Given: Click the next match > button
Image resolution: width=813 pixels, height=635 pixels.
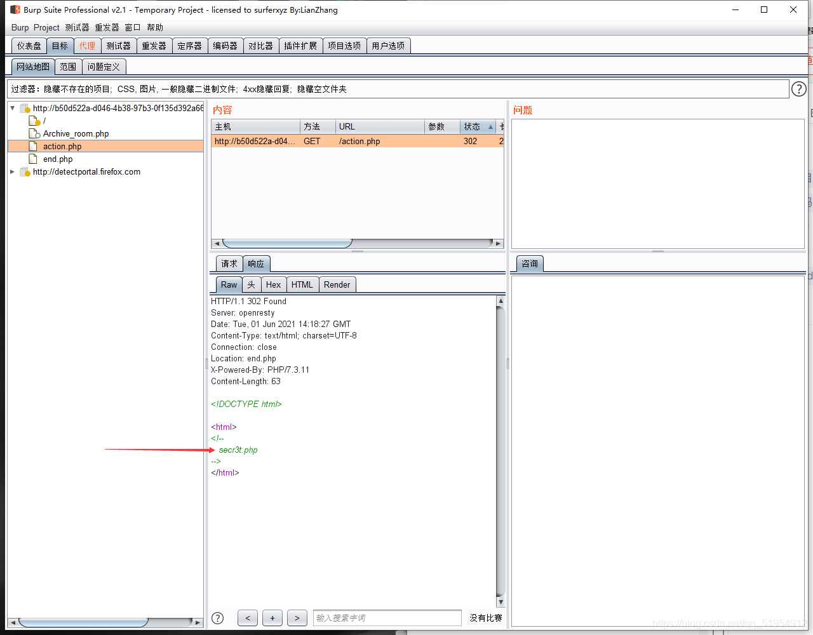Looking at the screenshot, I should pos(297,618).
